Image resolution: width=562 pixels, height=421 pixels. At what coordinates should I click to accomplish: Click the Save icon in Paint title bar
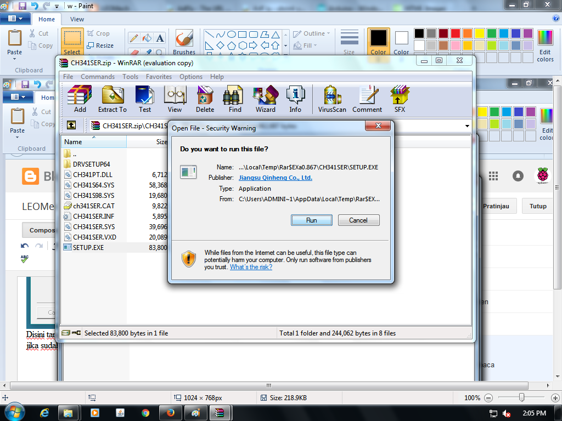point(22,5)
